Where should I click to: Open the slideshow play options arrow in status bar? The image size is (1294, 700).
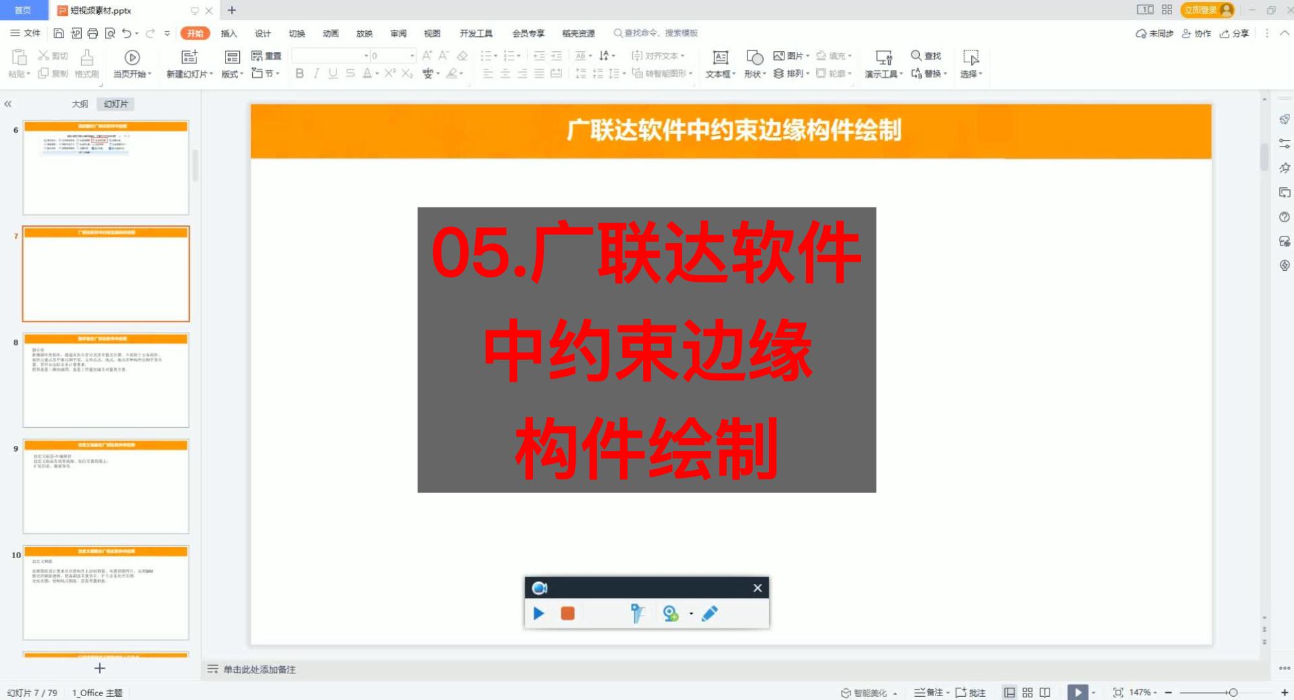1094,692
